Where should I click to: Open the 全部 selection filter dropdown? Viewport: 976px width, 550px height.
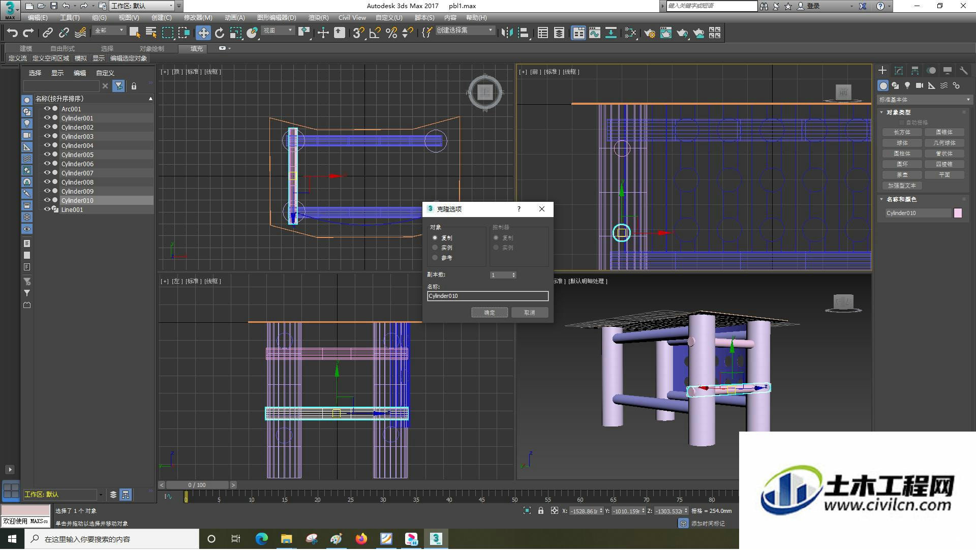109,30
